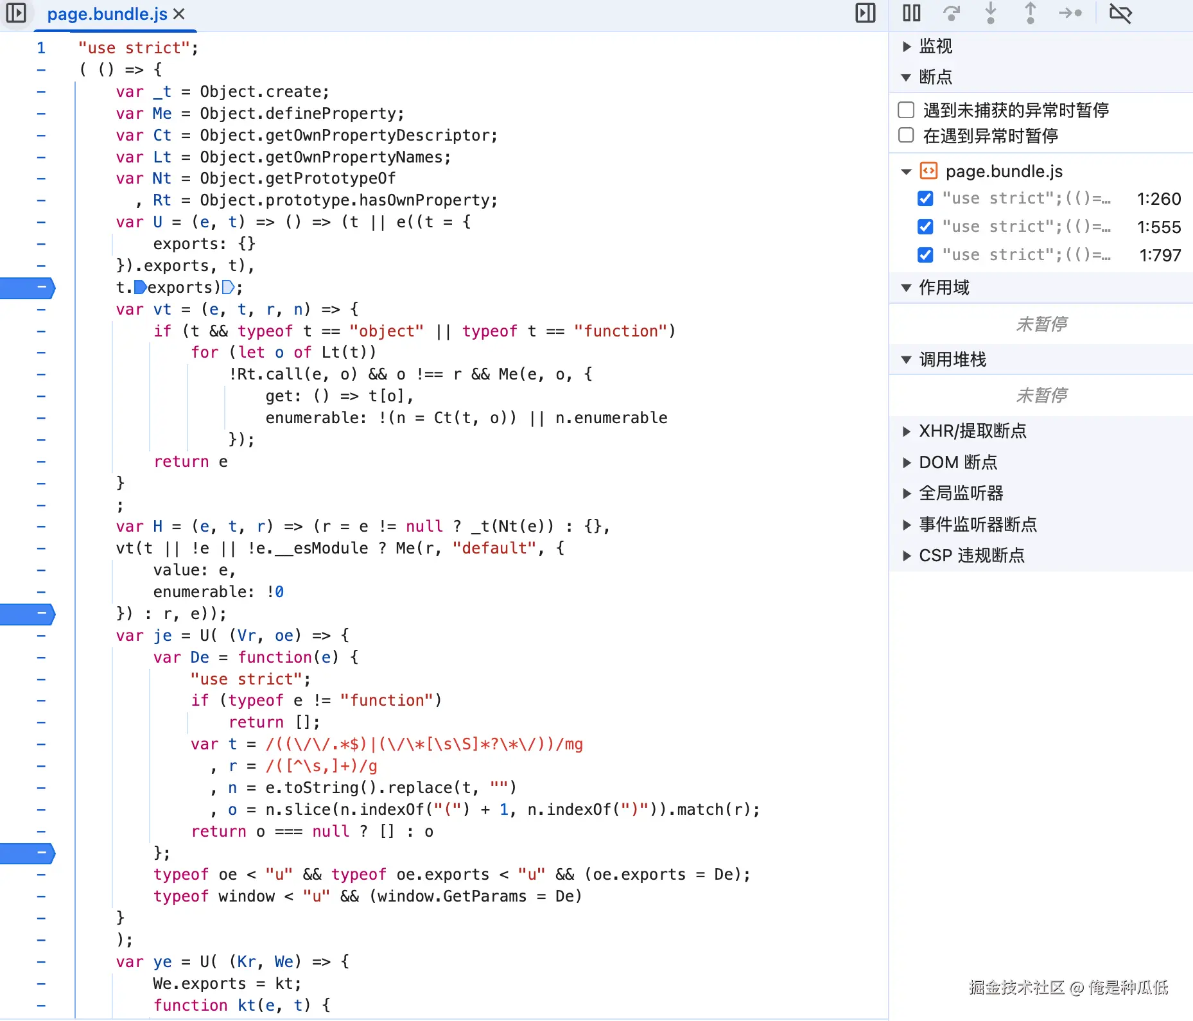Click the Step out of function icon
The width and height of the screenshot is (1193, 1021).
pos(1031,13)
